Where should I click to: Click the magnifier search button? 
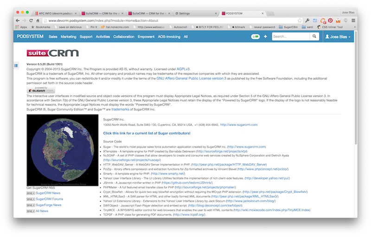[x=314, y=37]
